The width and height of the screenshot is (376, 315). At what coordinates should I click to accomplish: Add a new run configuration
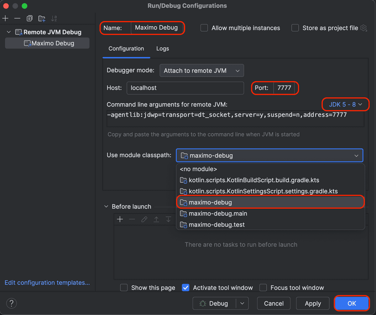[5, 18]
